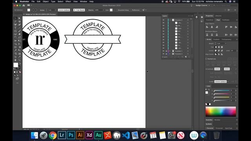The width and height of the screenshot is (251, 141).
Task: Hide the Template 5 layer
Action: tap(164, 51)
